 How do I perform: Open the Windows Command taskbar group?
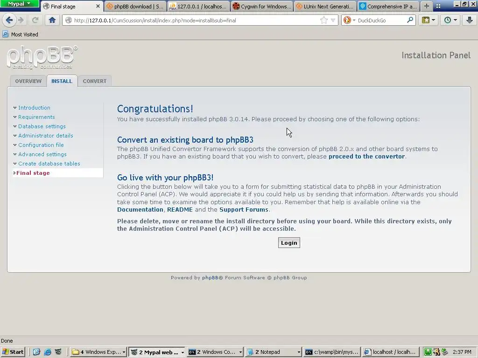215,352
